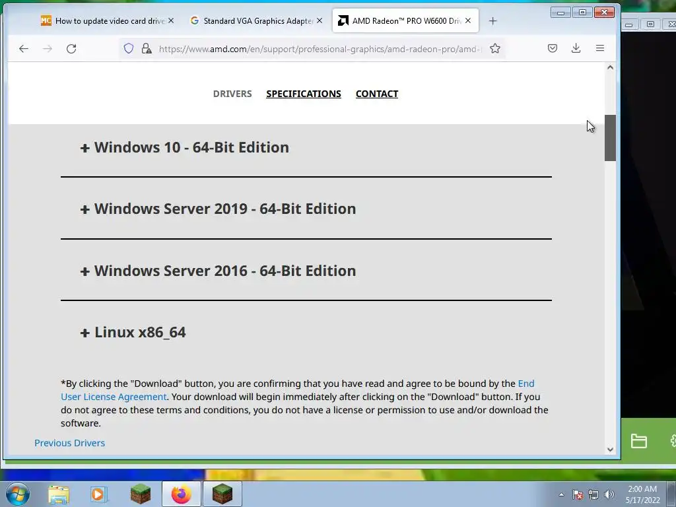Viewport: 676px width, 507px height.
Task: Open the Firefox downloads panel
Action: coord(576,48)
